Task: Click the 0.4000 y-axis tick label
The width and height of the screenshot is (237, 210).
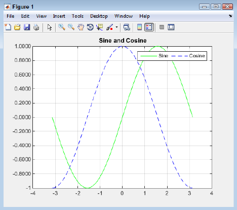Action: (23, 89)
